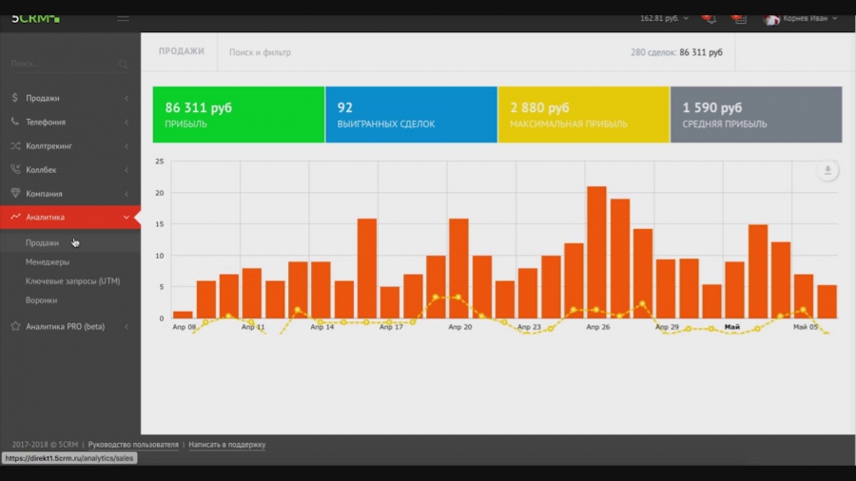Open the messages icon in top bar
The image size is (856, 481).
coord(739,19)
